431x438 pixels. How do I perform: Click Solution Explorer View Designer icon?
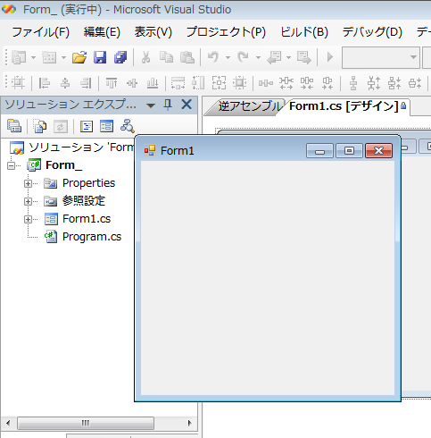click(107, 126)
